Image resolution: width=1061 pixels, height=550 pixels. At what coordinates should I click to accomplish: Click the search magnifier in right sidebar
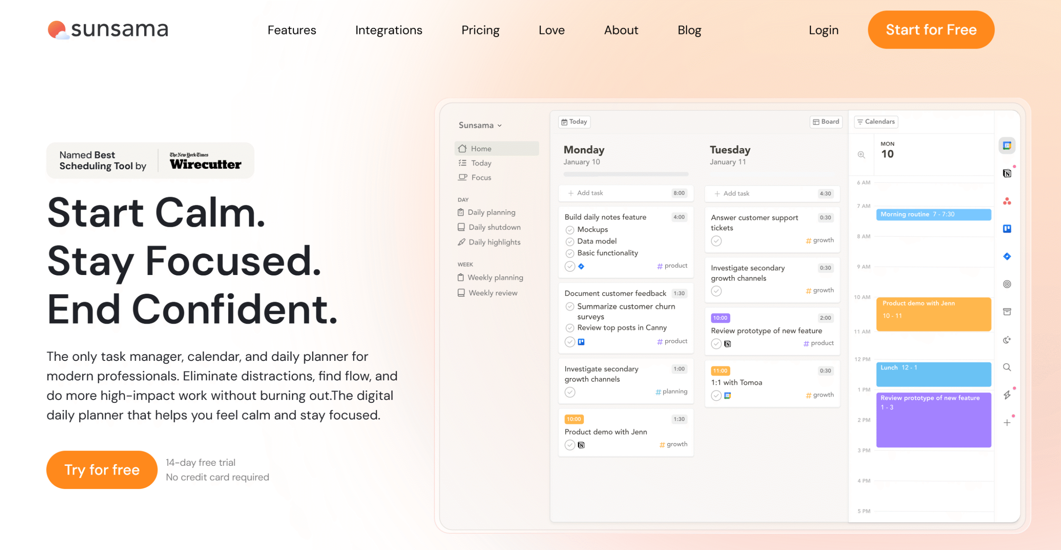pos(1007,367)
